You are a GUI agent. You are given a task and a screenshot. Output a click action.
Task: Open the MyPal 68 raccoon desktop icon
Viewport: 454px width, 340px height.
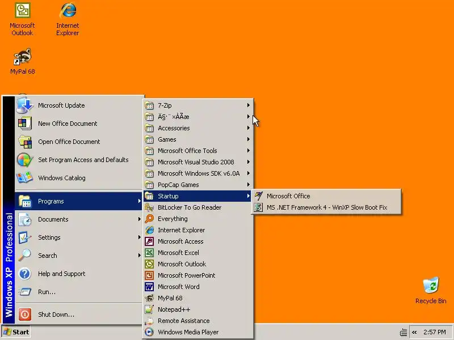[23, 56]
